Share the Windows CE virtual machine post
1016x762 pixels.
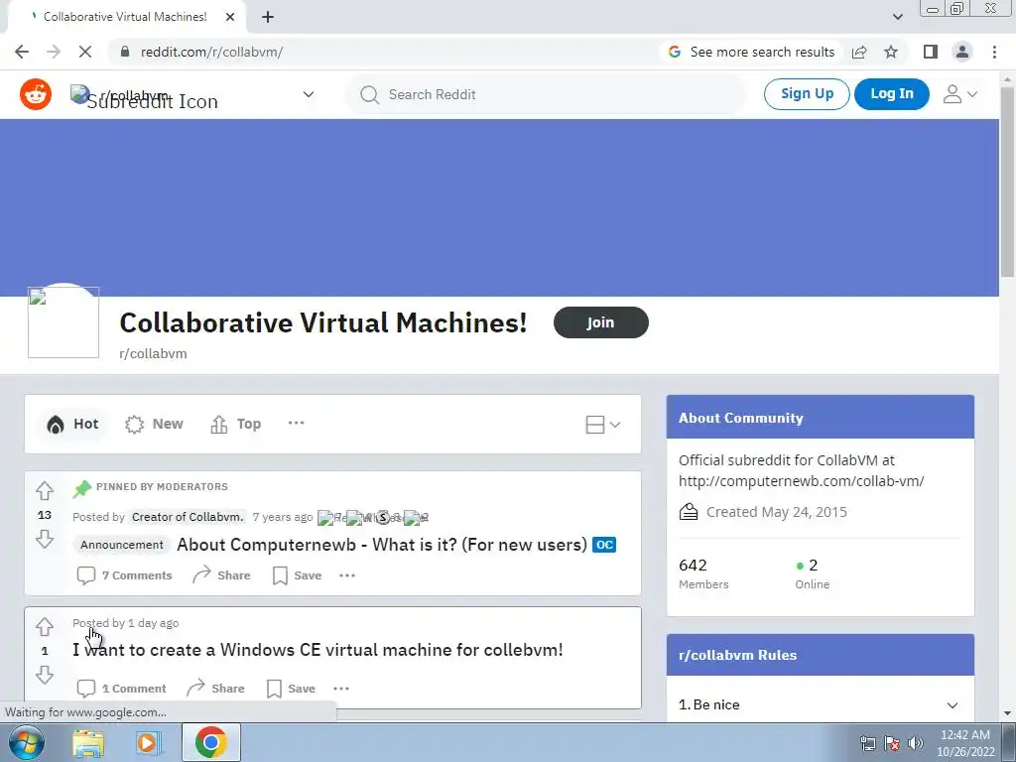[x=215, y=689]
